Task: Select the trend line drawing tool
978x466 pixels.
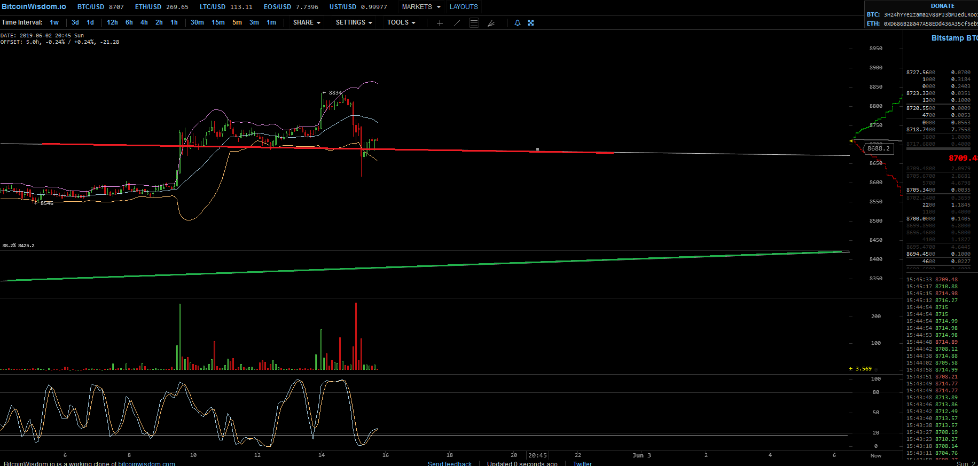Action: tap(457, 23)
